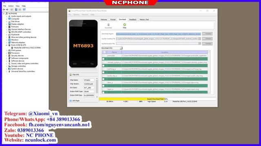Click choose button for Authentication File
Viewport: 261px width, 146px height.
click(x=207, y=43)
